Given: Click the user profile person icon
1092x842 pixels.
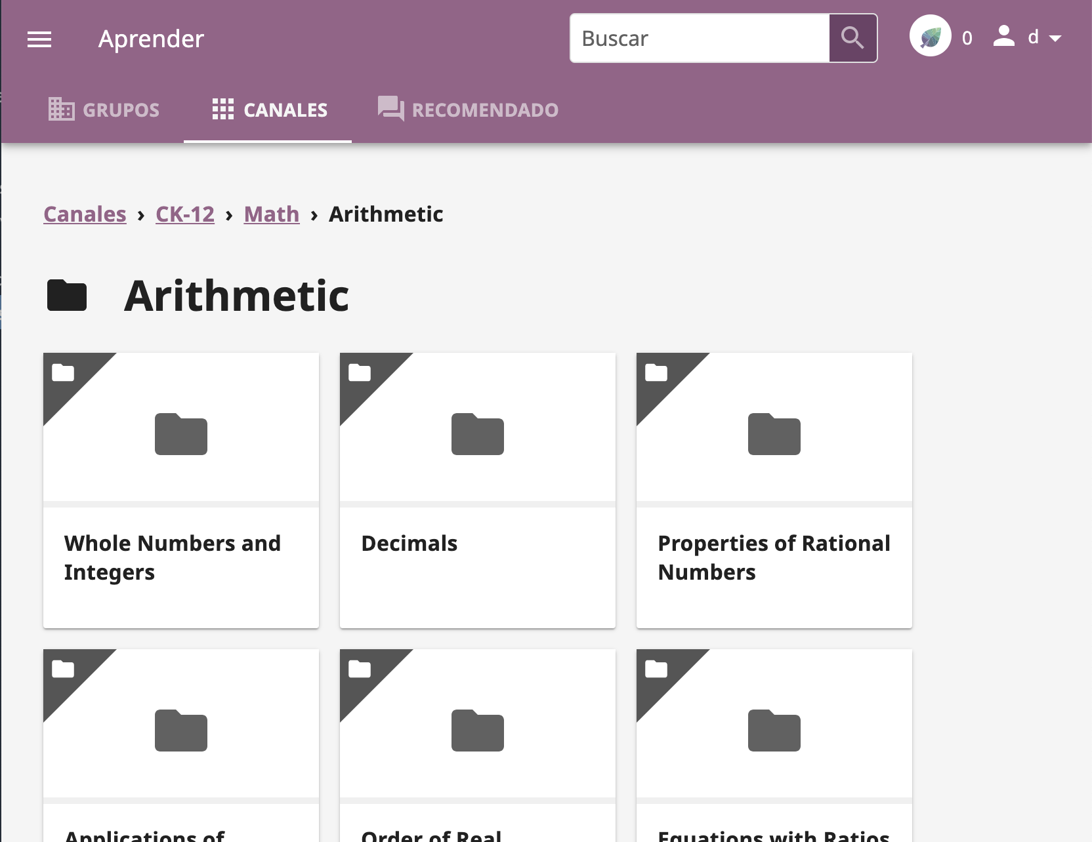Looking at the screenshot, I should pos(1004,36).
